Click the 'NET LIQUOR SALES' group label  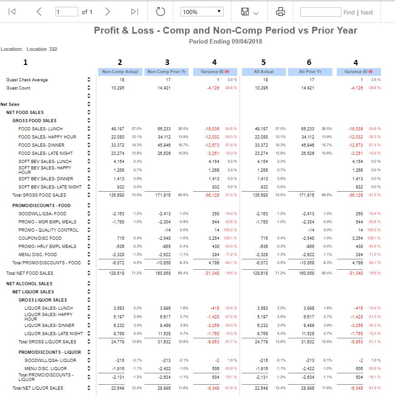click(33, 292)
